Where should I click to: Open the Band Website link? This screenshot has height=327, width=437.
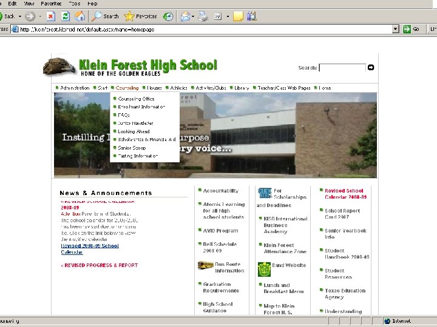click(289, 265)
